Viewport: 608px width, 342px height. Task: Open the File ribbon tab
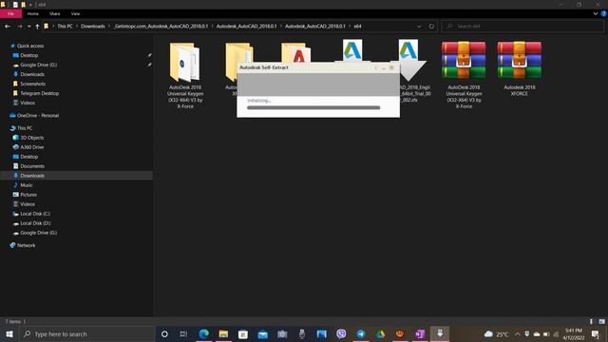[x=10, y=13]
